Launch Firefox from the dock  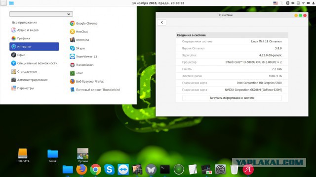(81, 169)
